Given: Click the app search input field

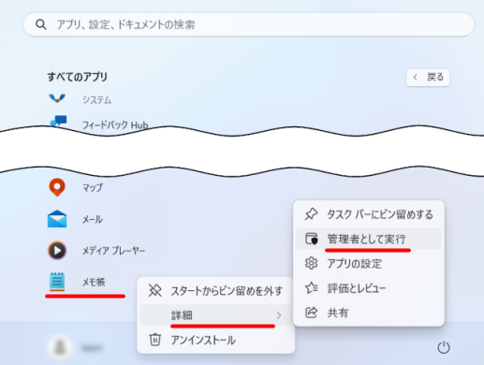Looking at the screenshot, I should click(249, 24).
